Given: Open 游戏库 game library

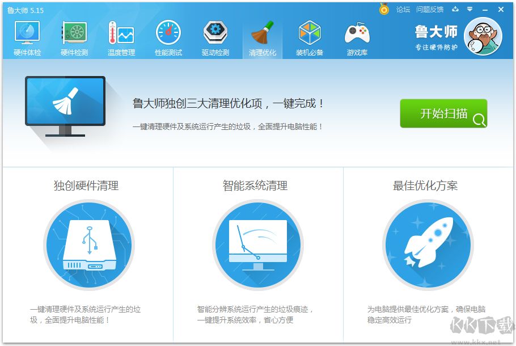Looking at the screenshot, I should pyautogui.click(x=357, y=39).
